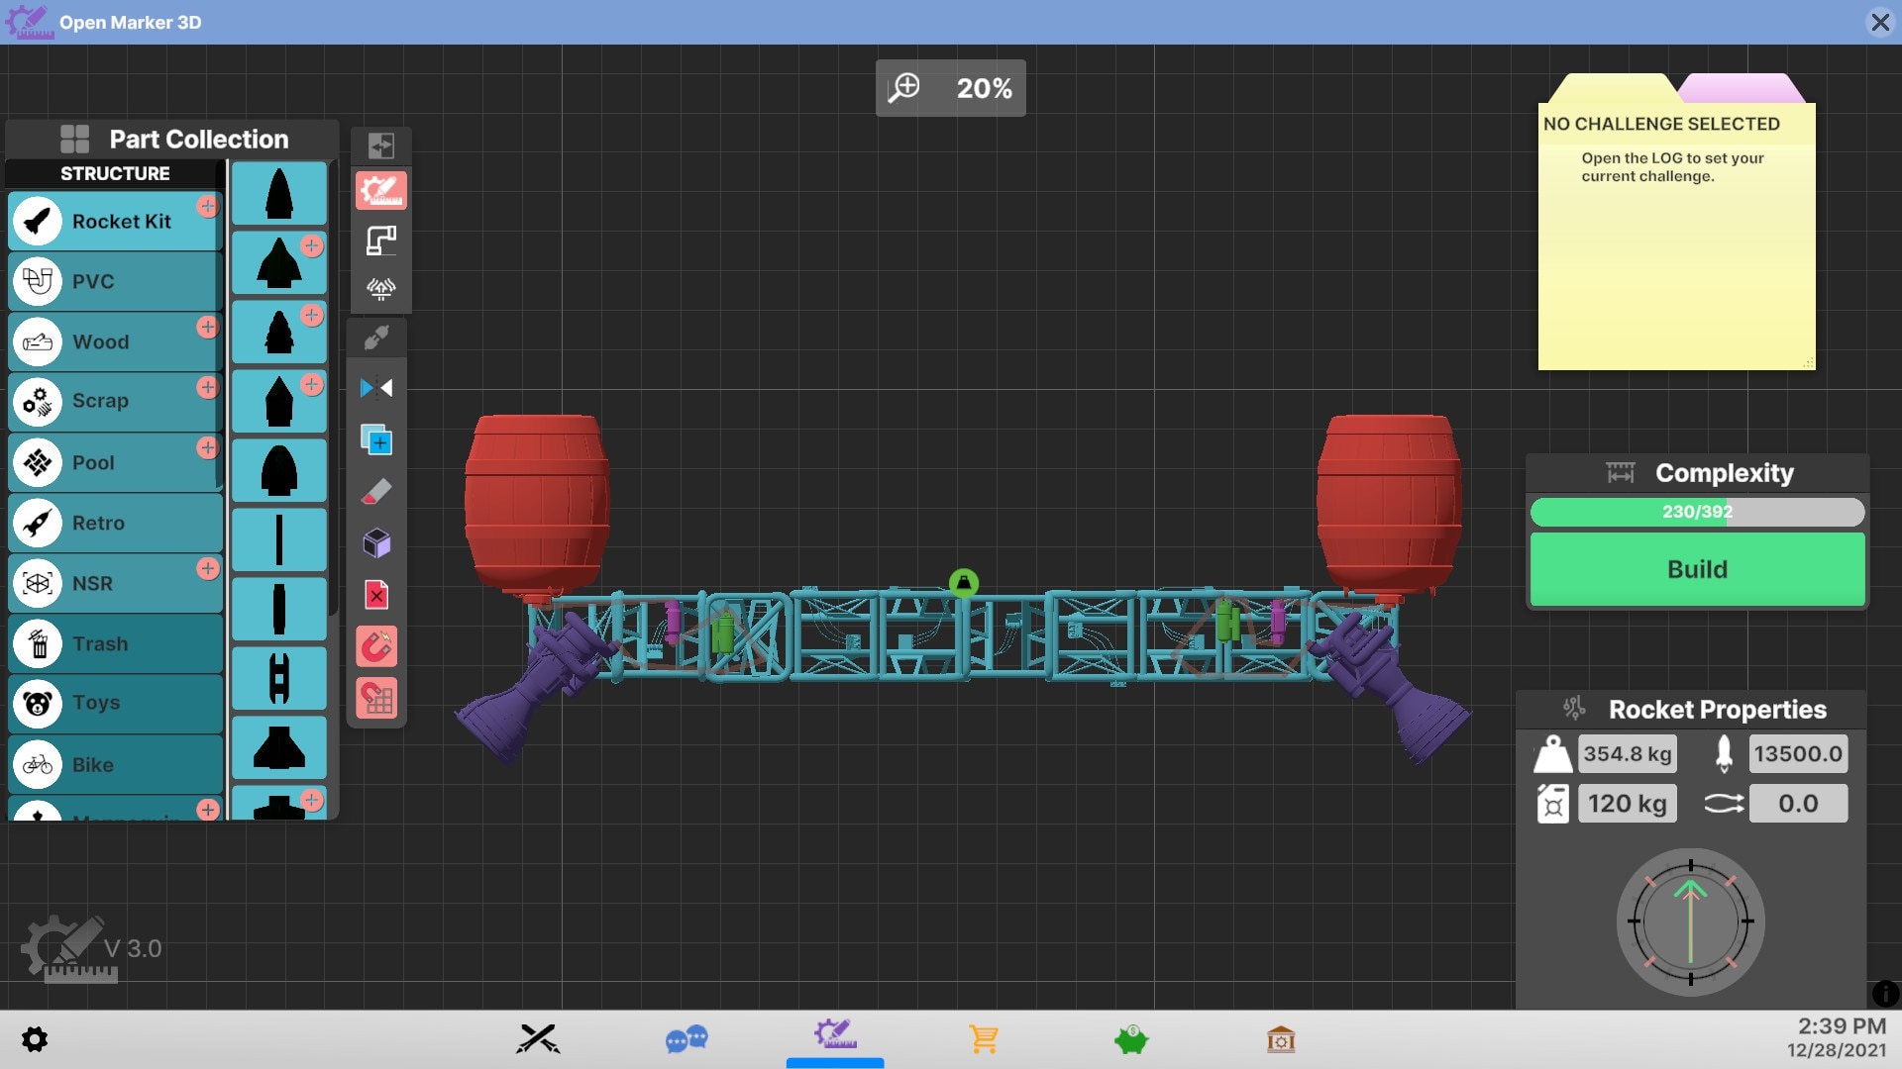Open the pipe plumbing mode icon

(380, 241)
